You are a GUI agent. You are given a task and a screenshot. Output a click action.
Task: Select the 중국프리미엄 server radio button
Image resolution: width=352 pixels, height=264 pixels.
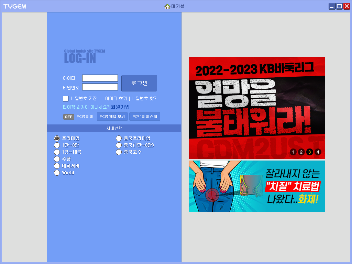click(119, 138)
